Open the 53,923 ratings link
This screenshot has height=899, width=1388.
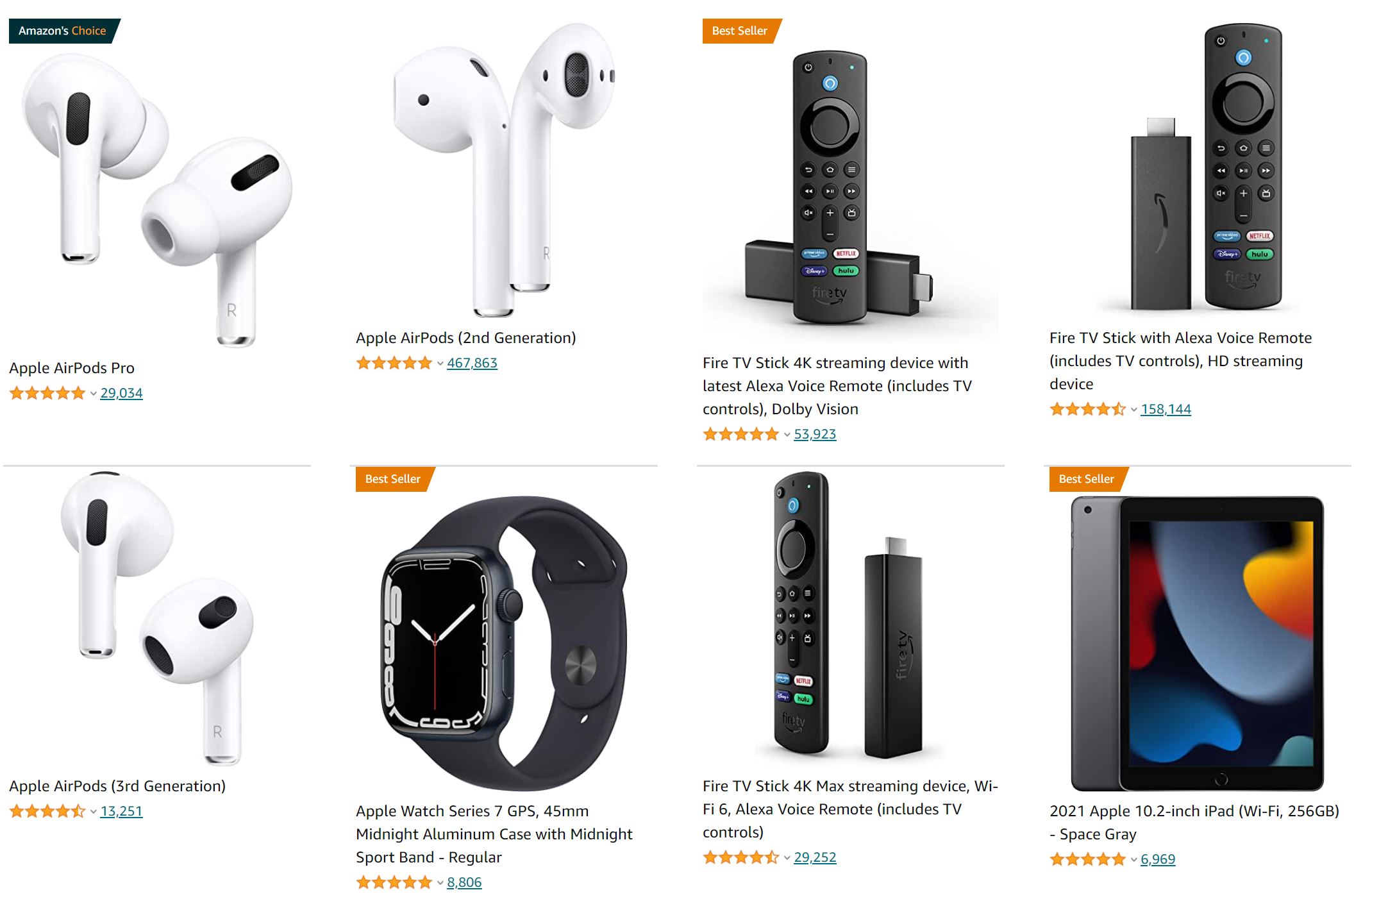pyautogui.click(x=815, y=434)
